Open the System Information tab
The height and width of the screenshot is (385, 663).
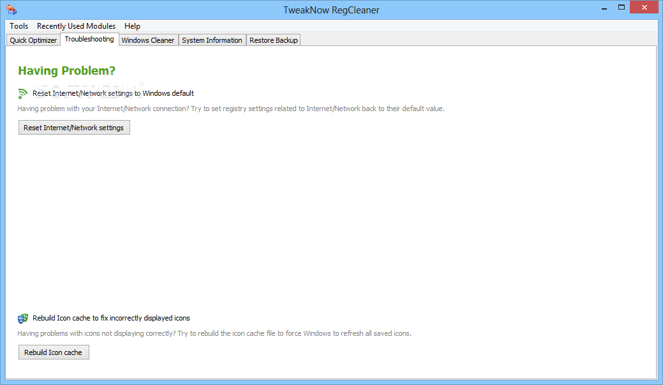(212, 40)
